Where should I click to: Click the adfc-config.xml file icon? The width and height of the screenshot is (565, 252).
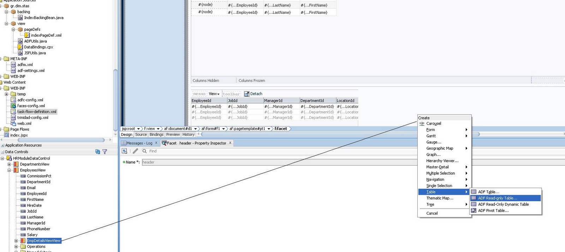pos(13,100)
